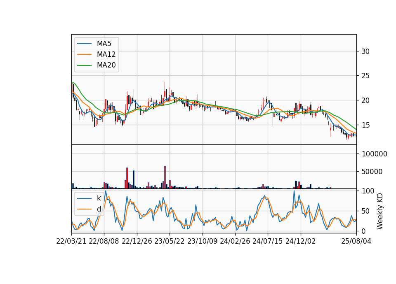Click the KD axis value 100
The image size is (396, 284).
(368, 191)
